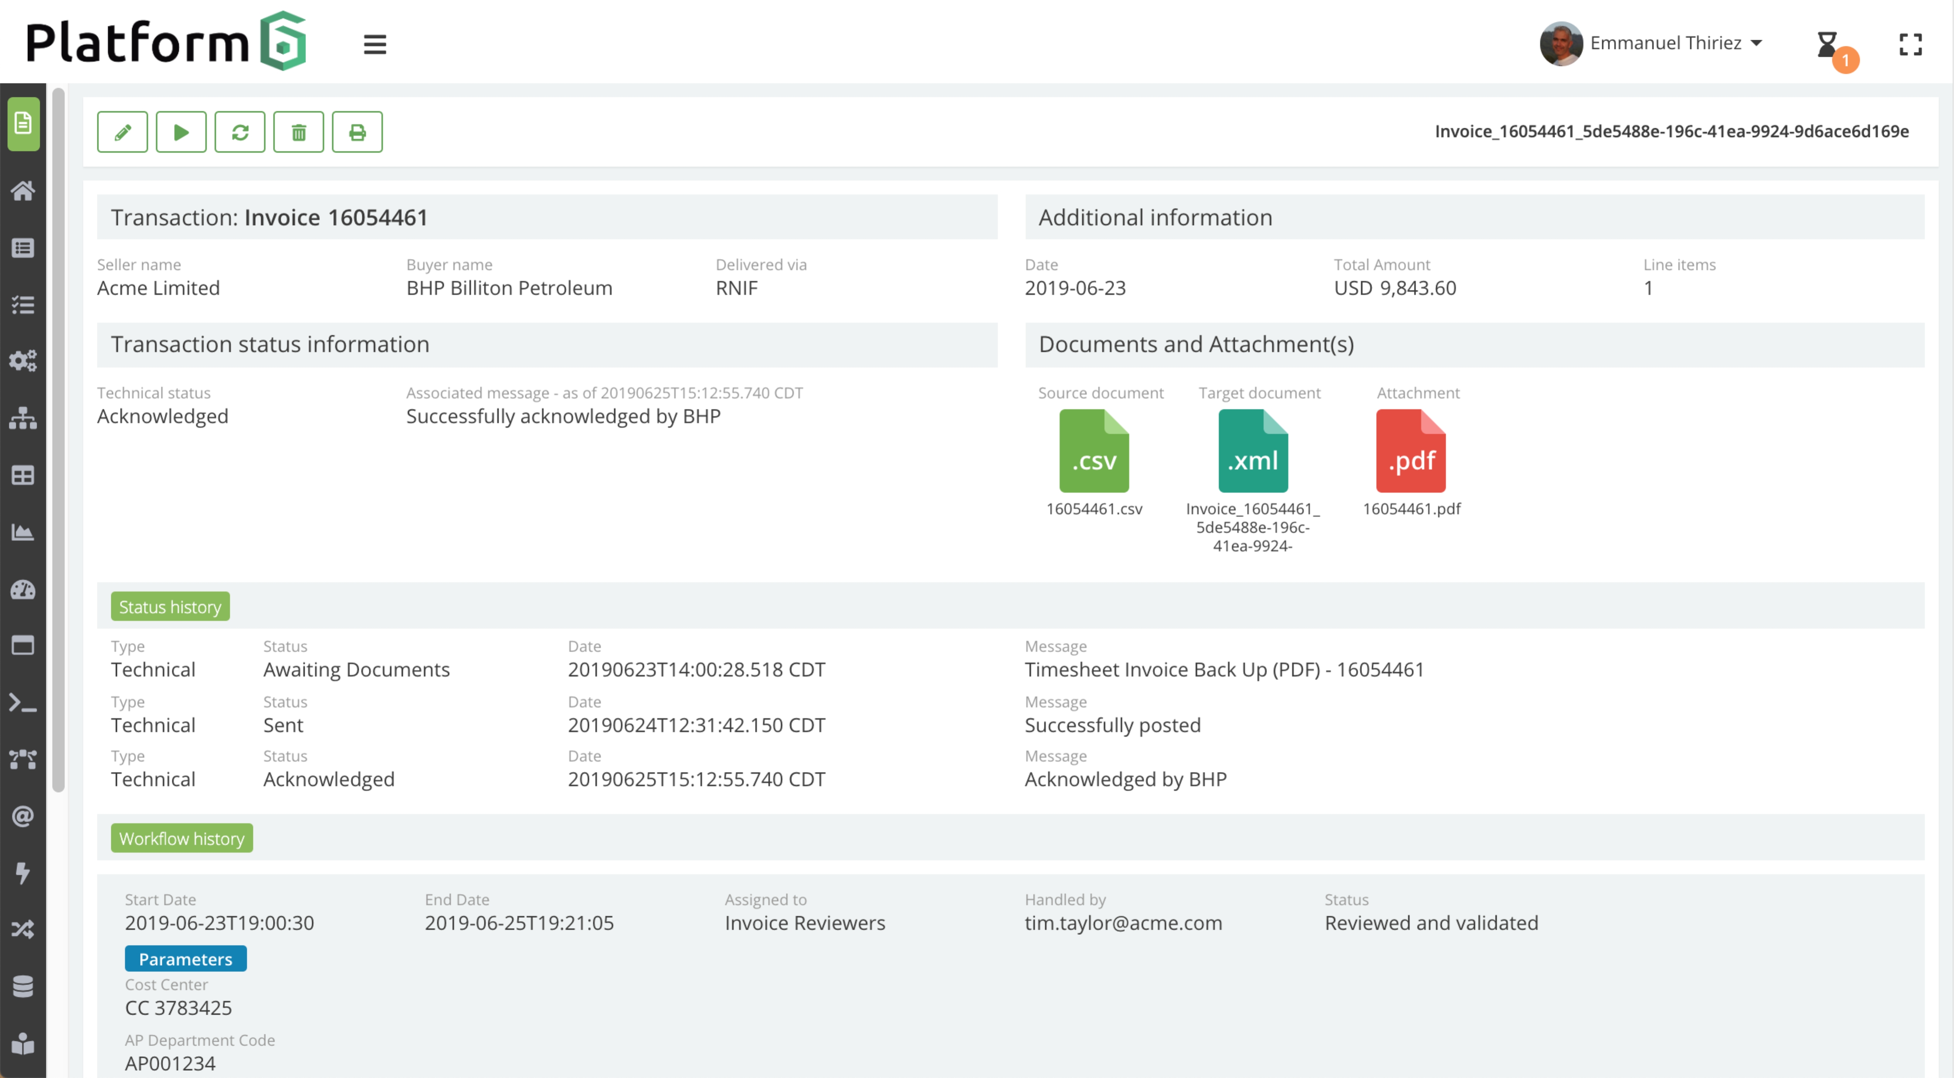Open the hamburger navigation menu
The image size is (1954, 1078).
pyautogui.click(x=375, y=44)
